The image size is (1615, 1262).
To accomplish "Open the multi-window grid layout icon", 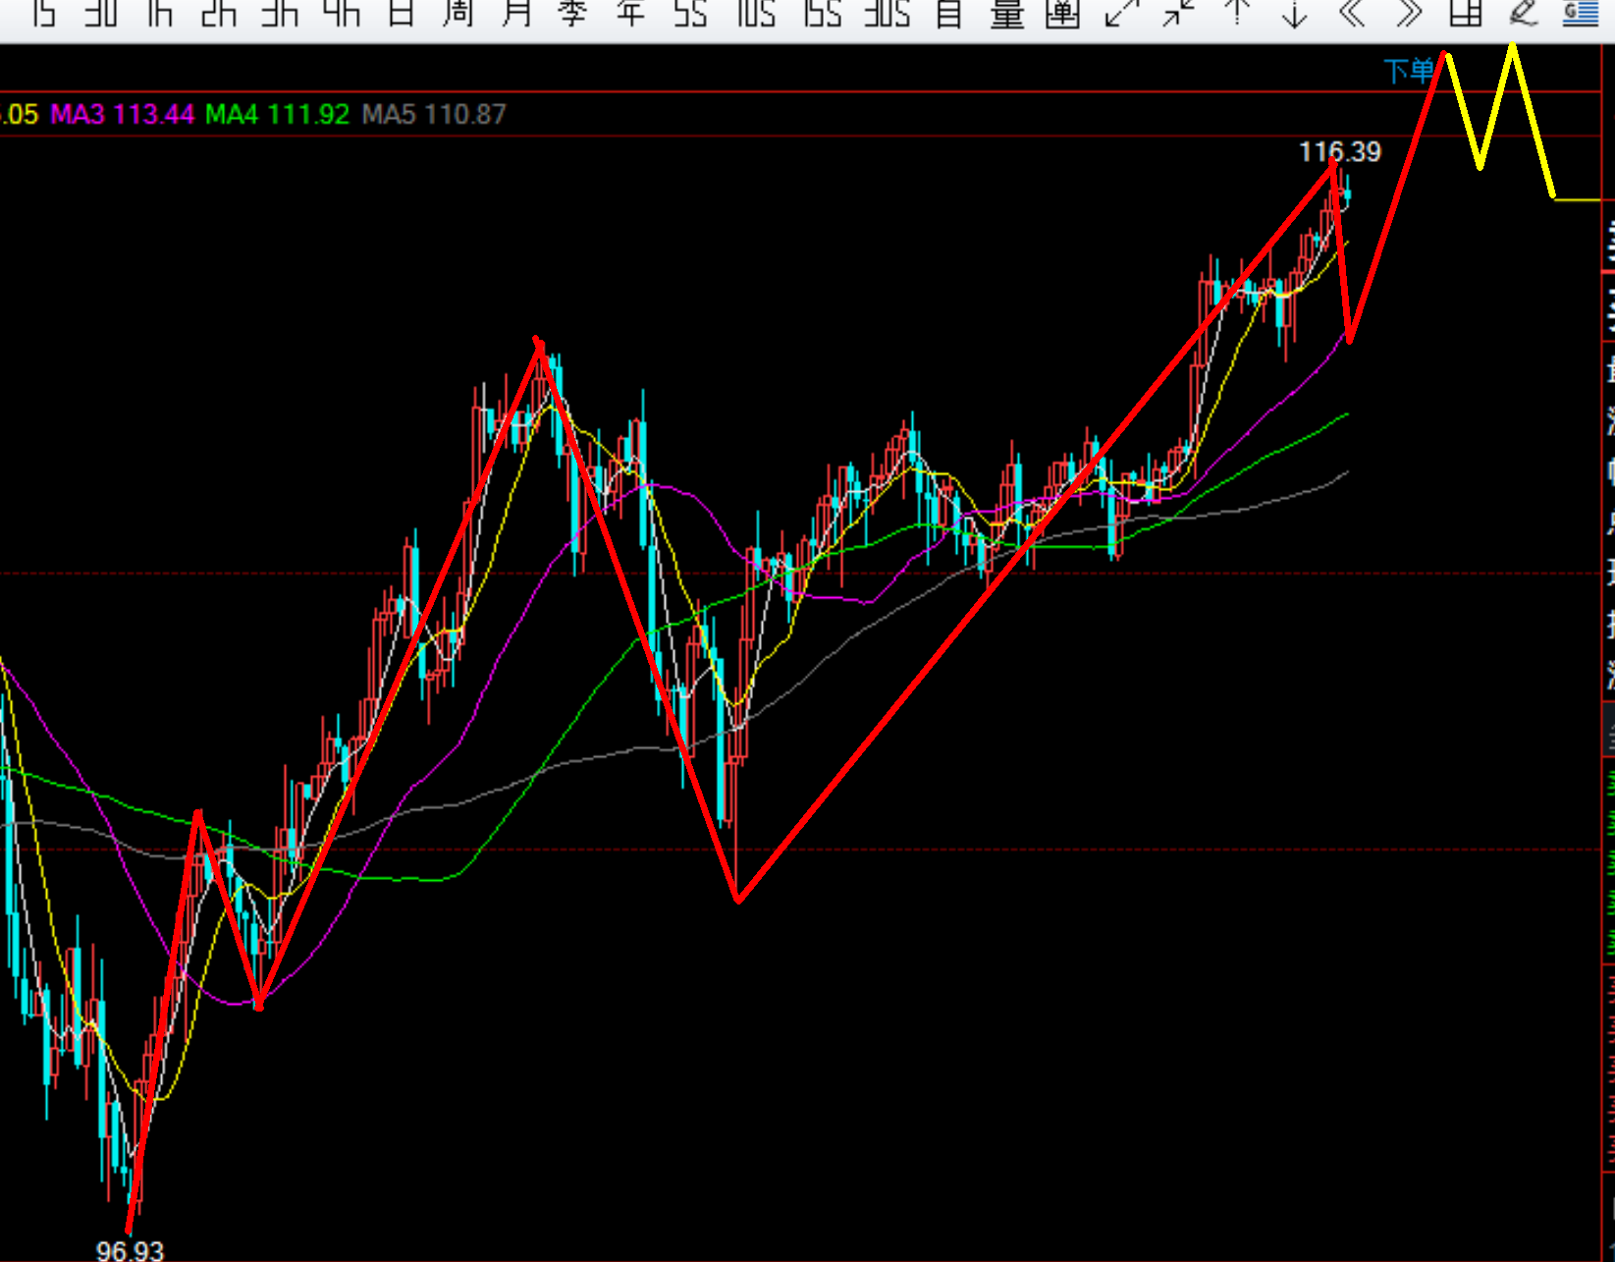I will [x=1466, y=14].
